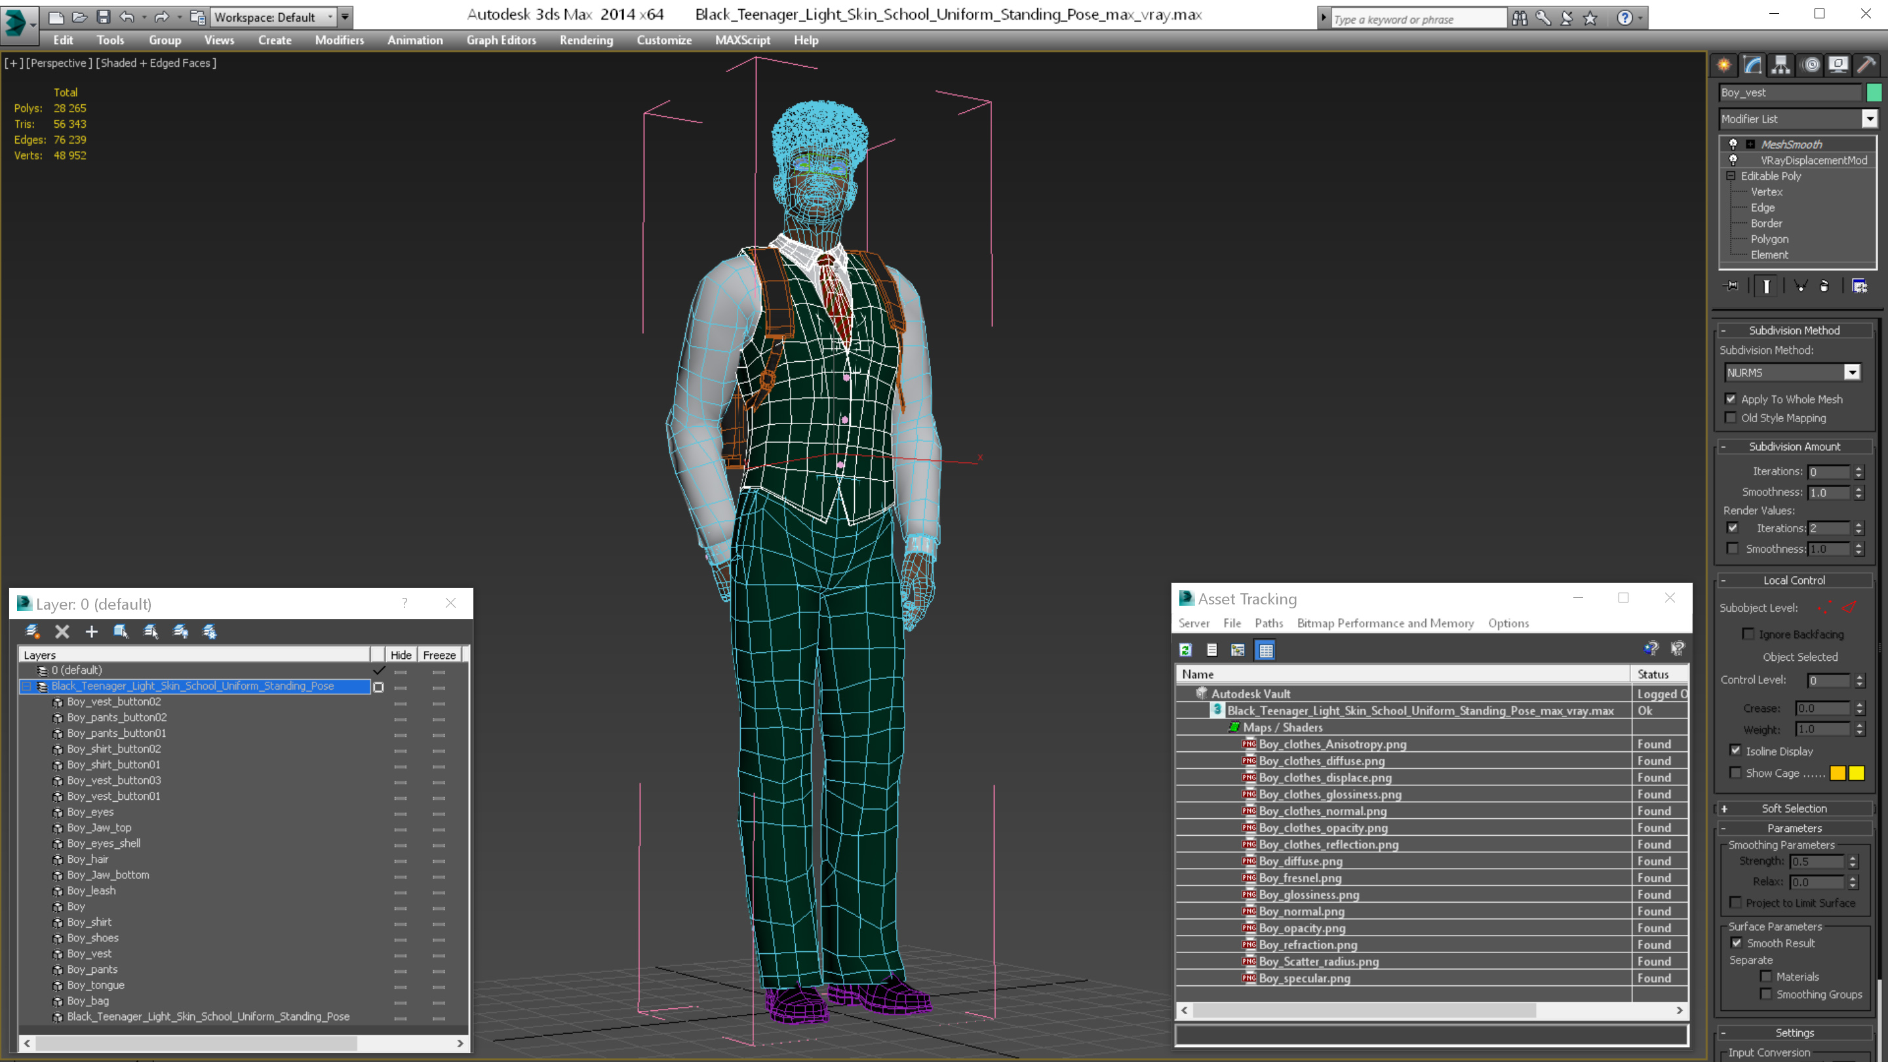Image resolution: width=1888 pixels, height=1062 pixels.
Task: Select Boy_hair in the layer list
Action: [x=87, y=859]
